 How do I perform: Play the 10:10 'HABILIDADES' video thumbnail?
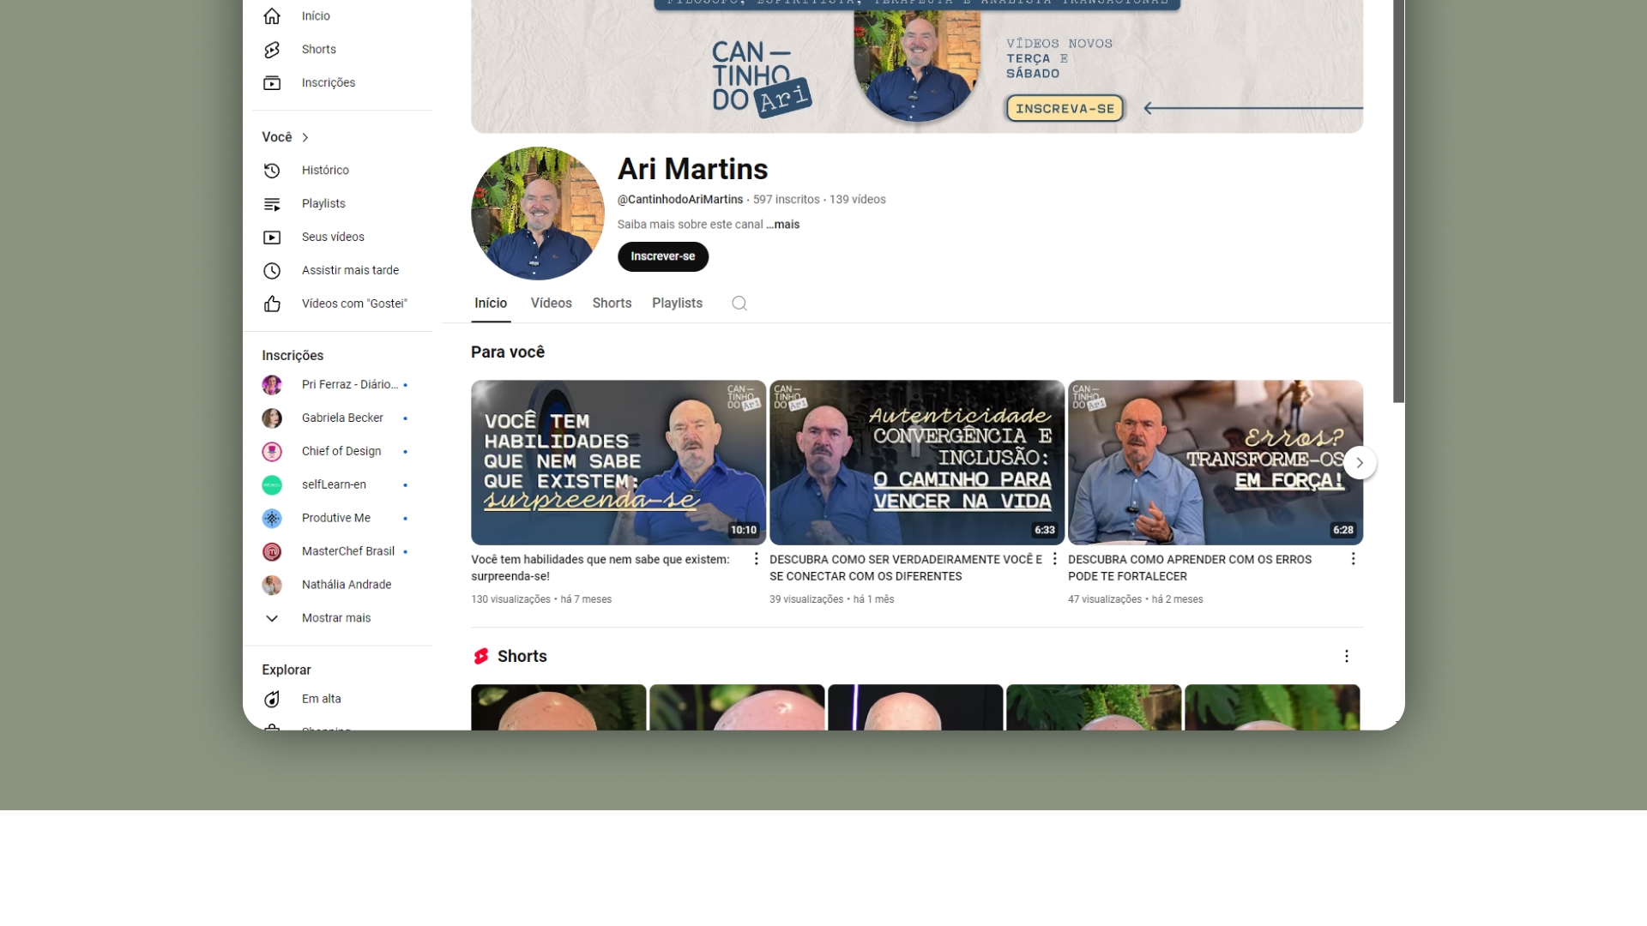click(618, 463)
